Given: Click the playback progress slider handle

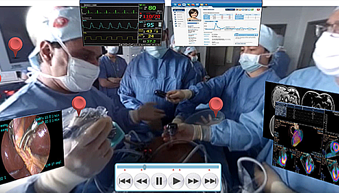Looking at the screenshot, I should [145, 167].
